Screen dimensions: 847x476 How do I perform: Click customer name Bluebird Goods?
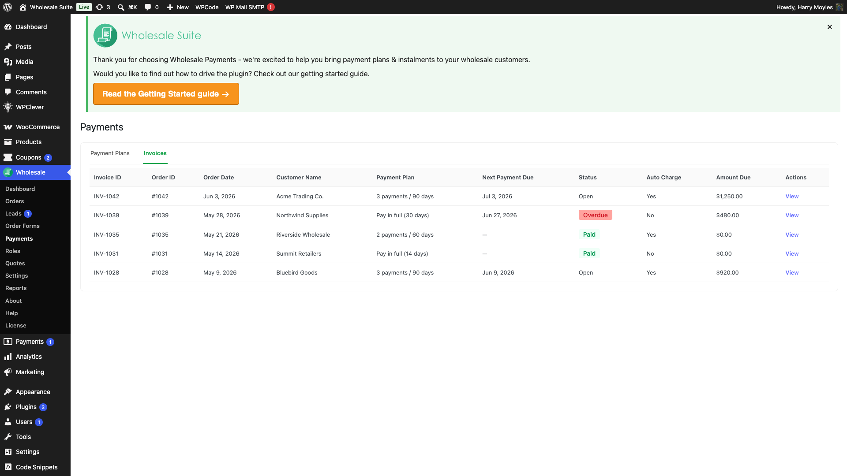[297, 272]
